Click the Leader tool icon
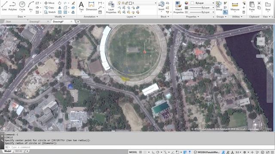The width and height of the screenshot is (275, 154). [100, 8]
